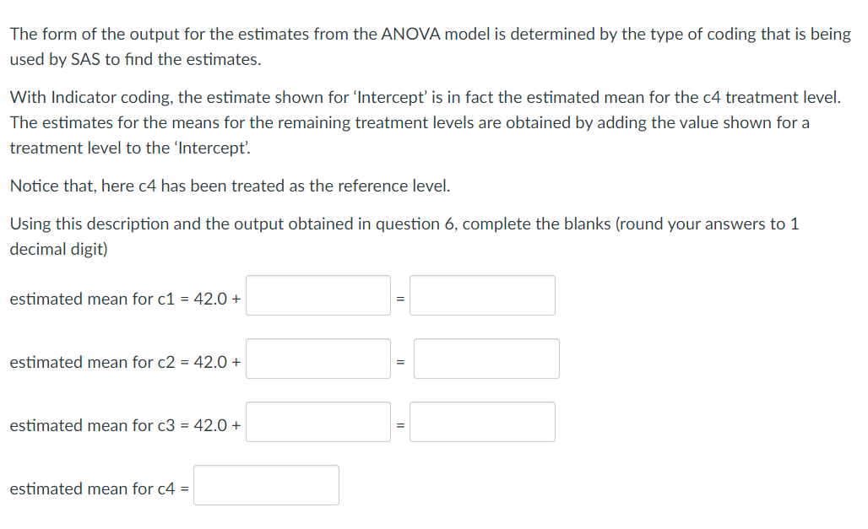Click the first blank after 42.0 for c1

(x=317, y=295)
